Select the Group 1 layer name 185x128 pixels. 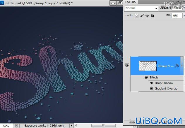[166, 66]
